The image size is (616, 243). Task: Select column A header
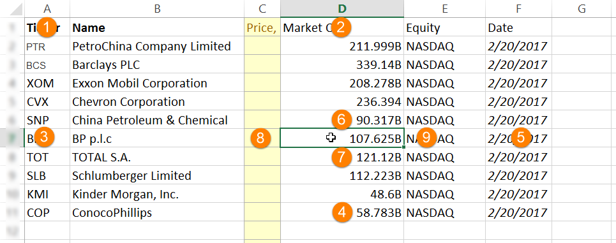click(47, 9)
